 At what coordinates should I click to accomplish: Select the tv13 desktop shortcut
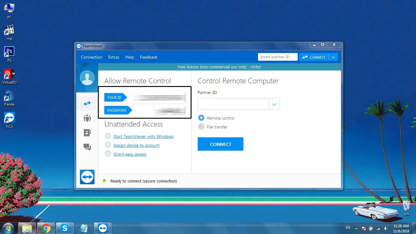9,120
